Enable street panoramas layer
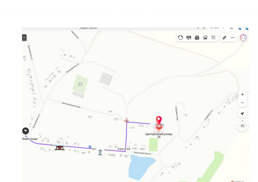The width and height of the screenshot is (258, 182). tap(189, 38)
